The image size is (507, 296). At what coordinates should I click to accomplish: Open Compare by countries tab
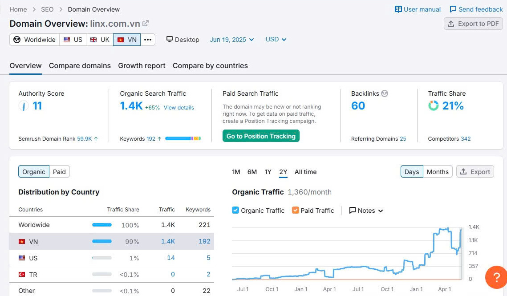pyautogui.click(x=210, y=66)
